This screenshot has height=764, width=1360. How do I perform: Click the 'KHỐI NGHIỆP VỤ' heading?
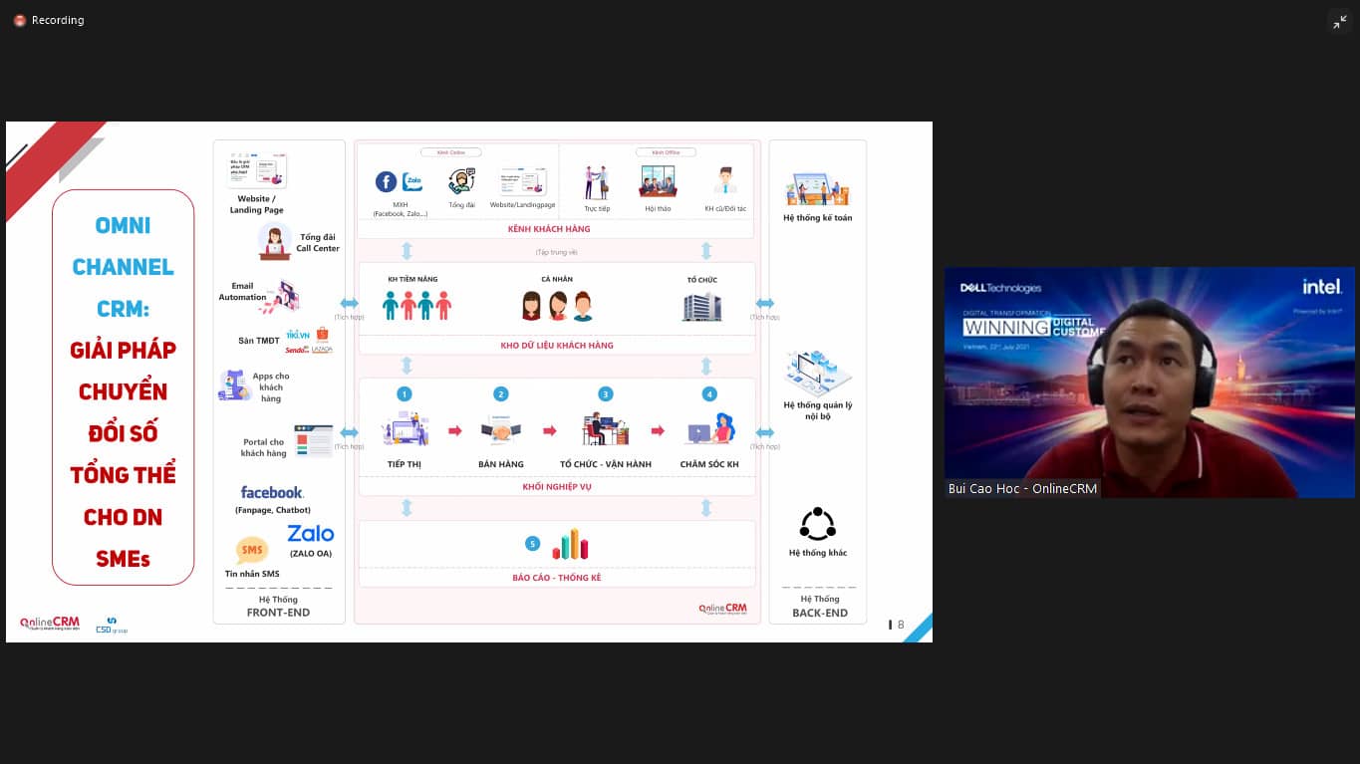click(556, 487)
